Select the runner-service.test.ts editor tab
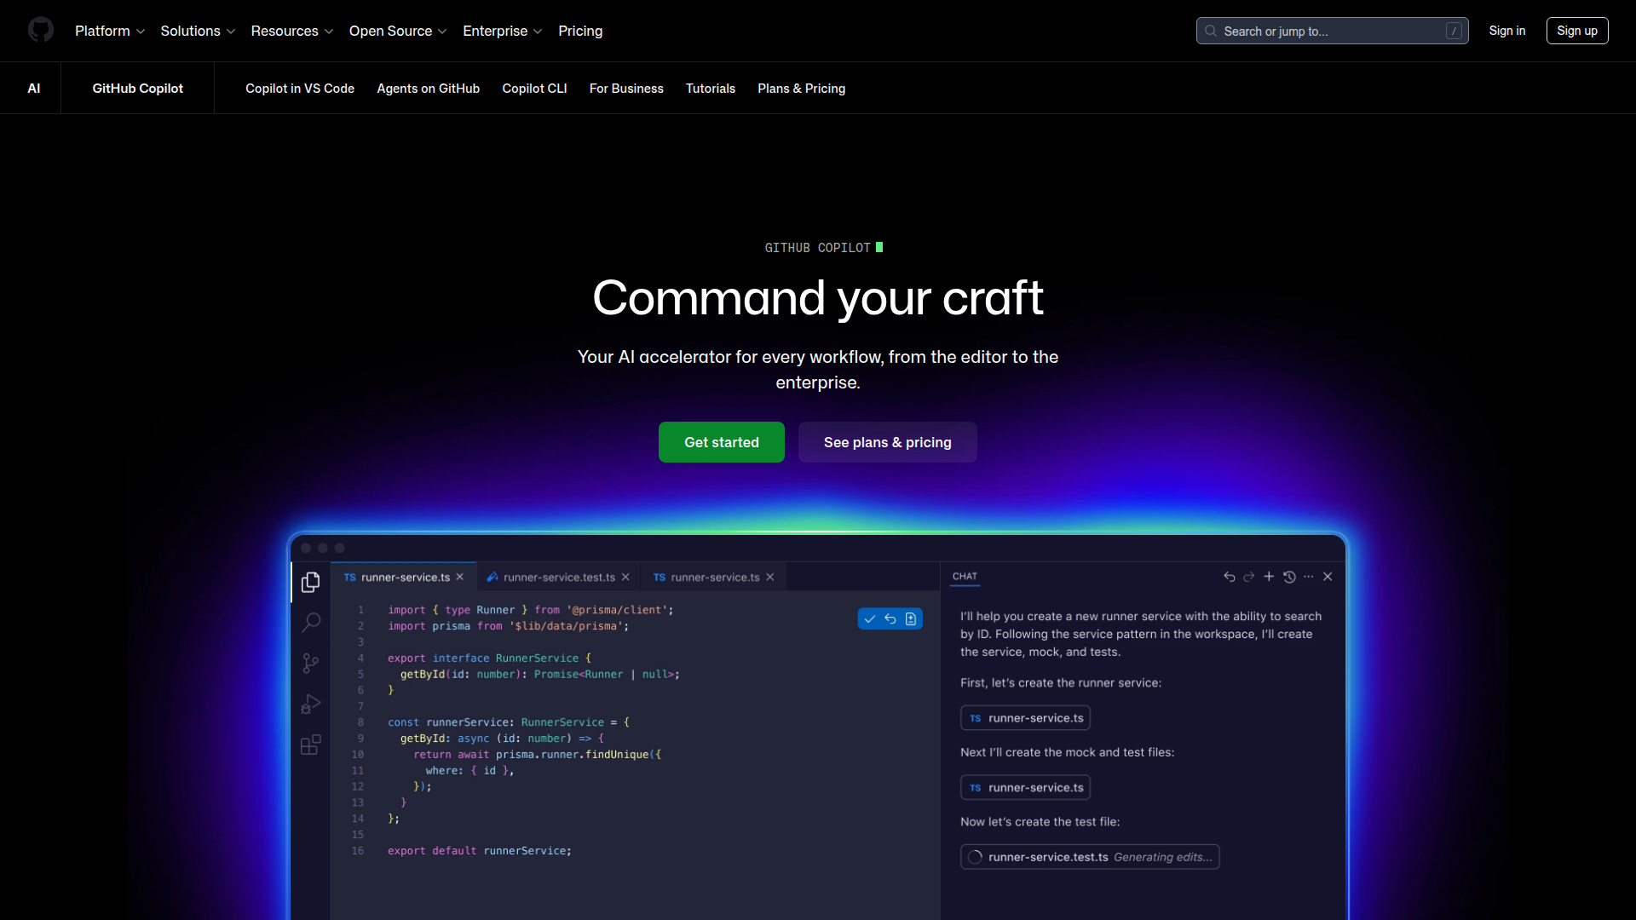This screenshot has height=920, width=1636. (x=558, y=577)
